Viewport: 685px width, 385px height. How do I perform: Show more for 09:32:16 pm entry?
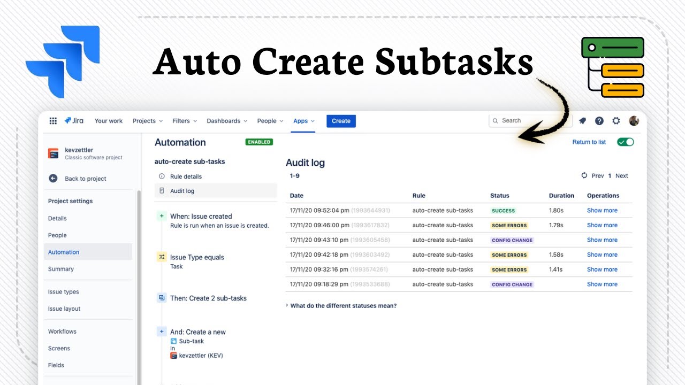(602, 269)
